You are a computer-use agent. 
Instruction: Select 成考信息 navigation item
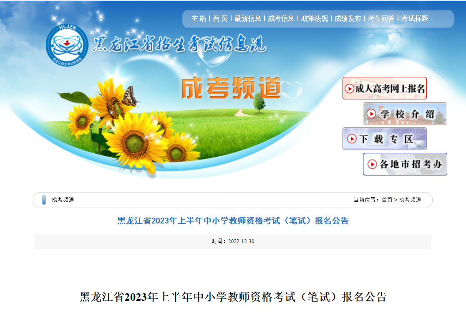pyautogui.click(x=281, y=18)
